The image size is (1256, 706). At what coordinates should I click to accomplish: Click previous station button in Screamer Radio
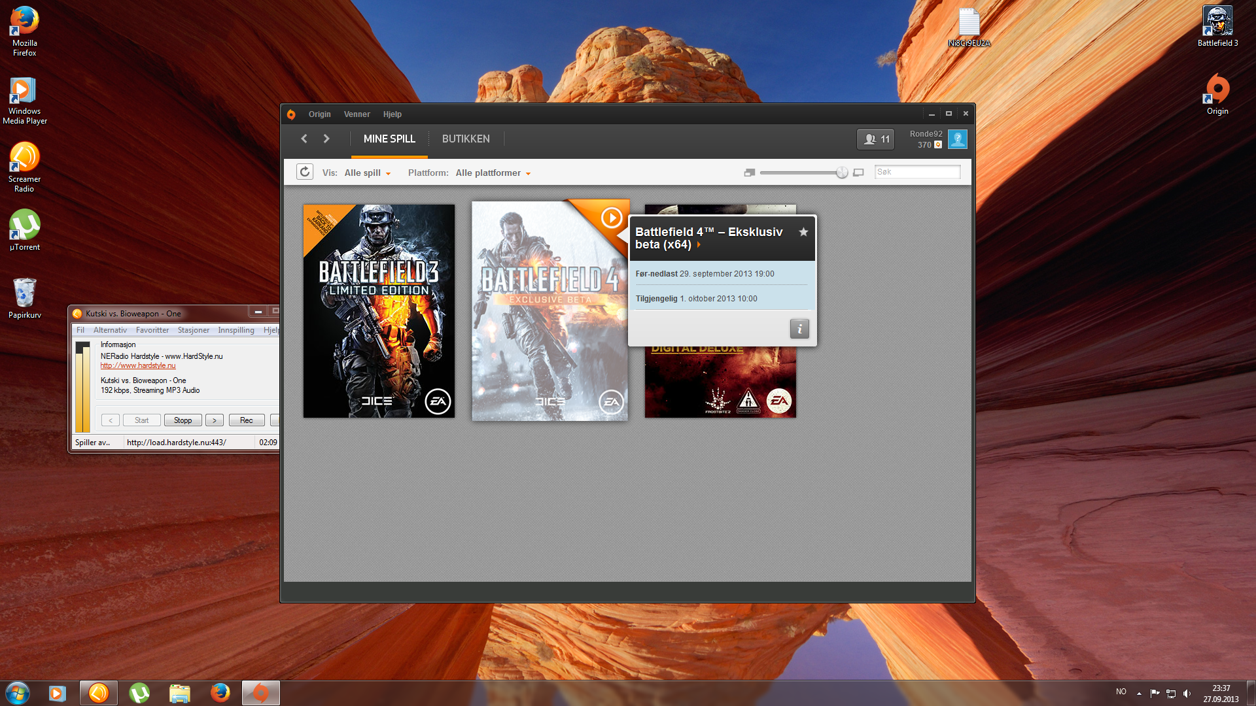click(111, 420)
